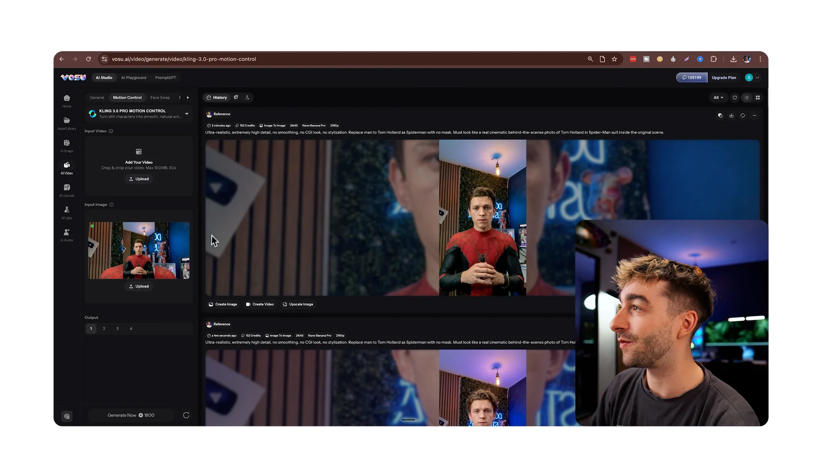Open the AI Upscale sidebar section
Viewport: 822px width, 462px height.
67,190
